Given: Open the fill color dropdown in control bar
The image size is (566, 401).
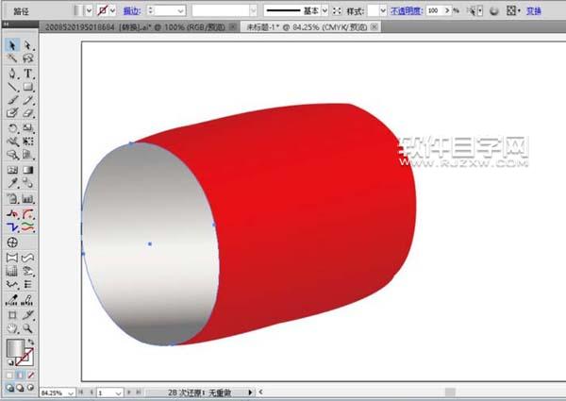Looking at the screenshot, I should [x=89, y=10].
